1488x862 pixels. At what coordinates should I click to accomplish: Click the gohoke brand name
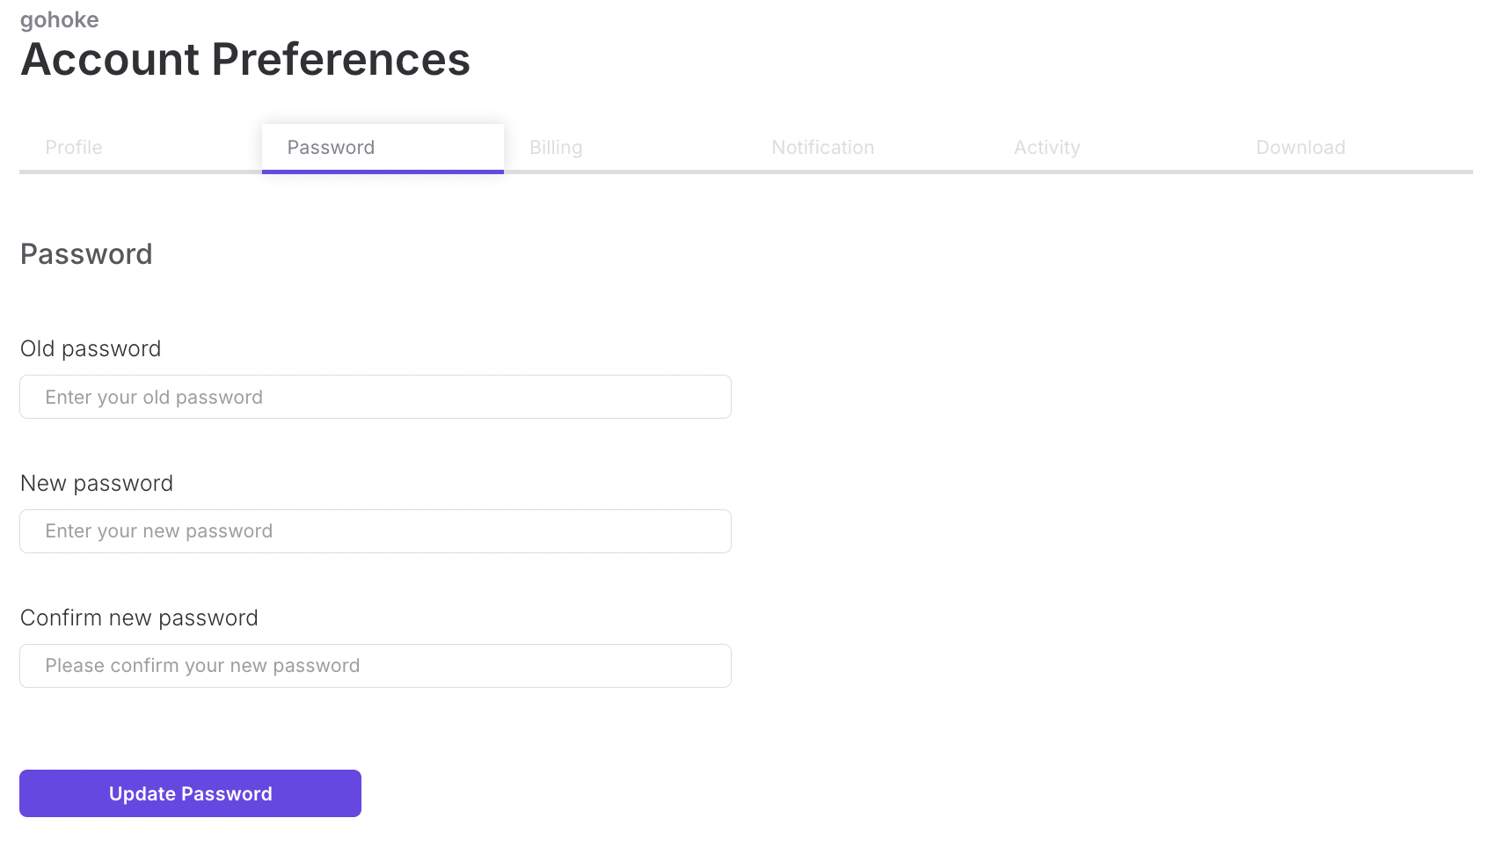59,19
